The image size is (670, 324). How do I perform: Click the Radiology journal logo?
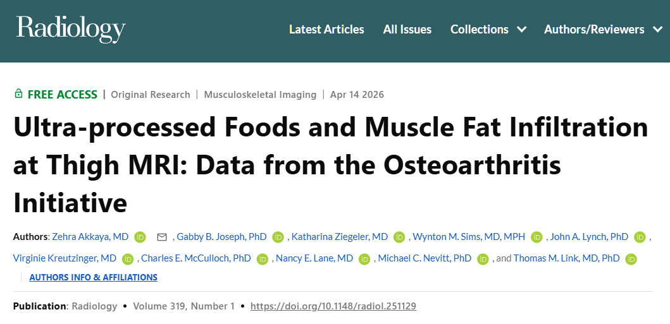71,29
